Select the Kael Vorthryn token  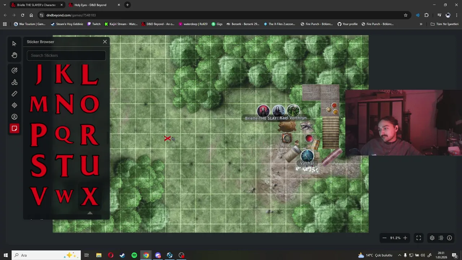[293, 110]
